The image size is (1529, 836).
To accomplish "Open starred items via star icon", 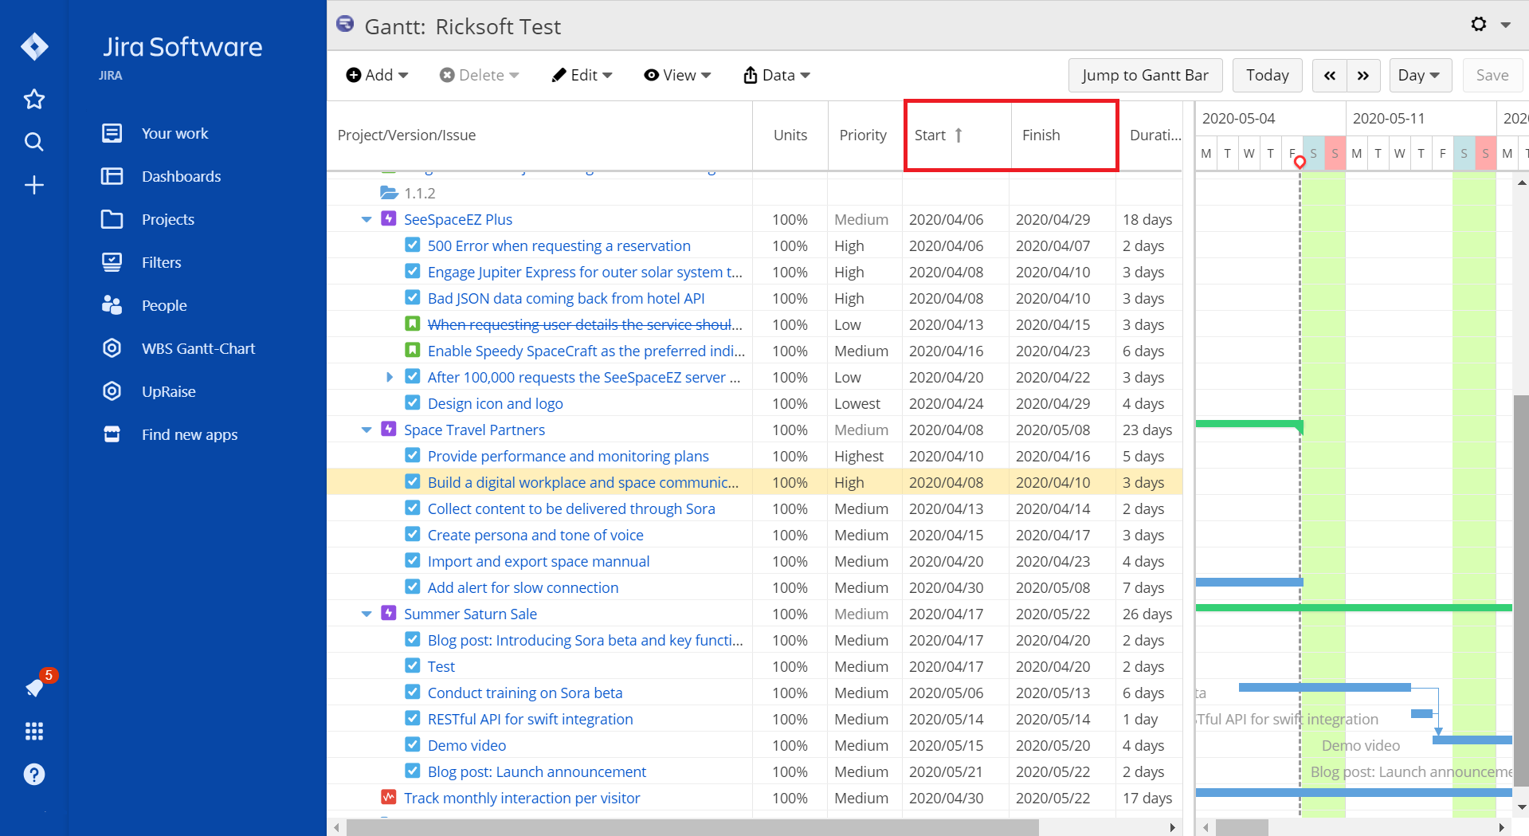I will point(34,100).
